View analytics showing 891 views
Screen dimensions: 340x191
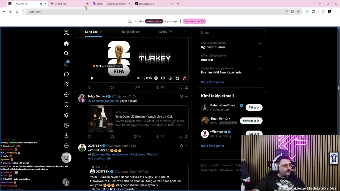[x=160, y=87]
